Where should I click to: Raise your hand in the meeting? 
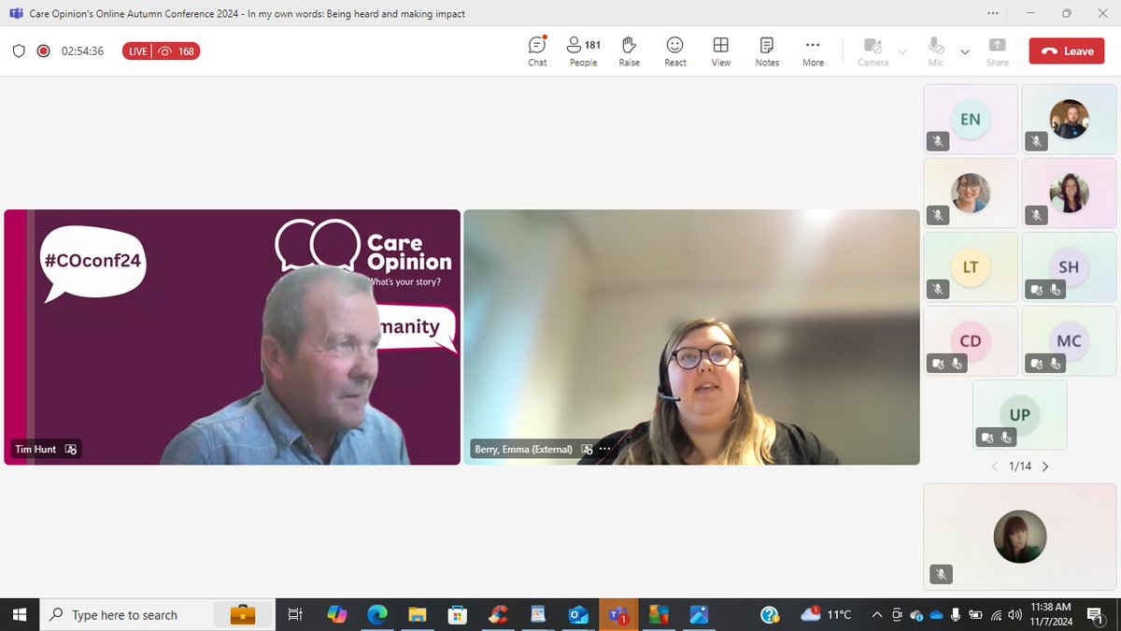point(629,51)
